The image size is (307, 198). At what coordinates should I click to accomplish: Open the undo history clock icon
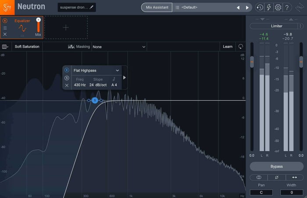click(x=260, y=7)
